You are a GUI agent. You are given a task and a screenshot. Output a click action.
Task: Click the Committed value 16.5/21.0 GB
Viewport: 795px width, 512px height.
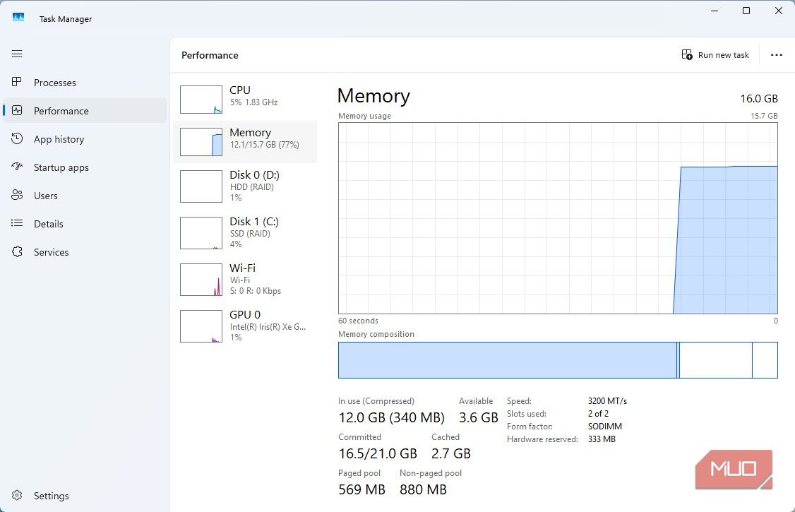coord(378,453)
